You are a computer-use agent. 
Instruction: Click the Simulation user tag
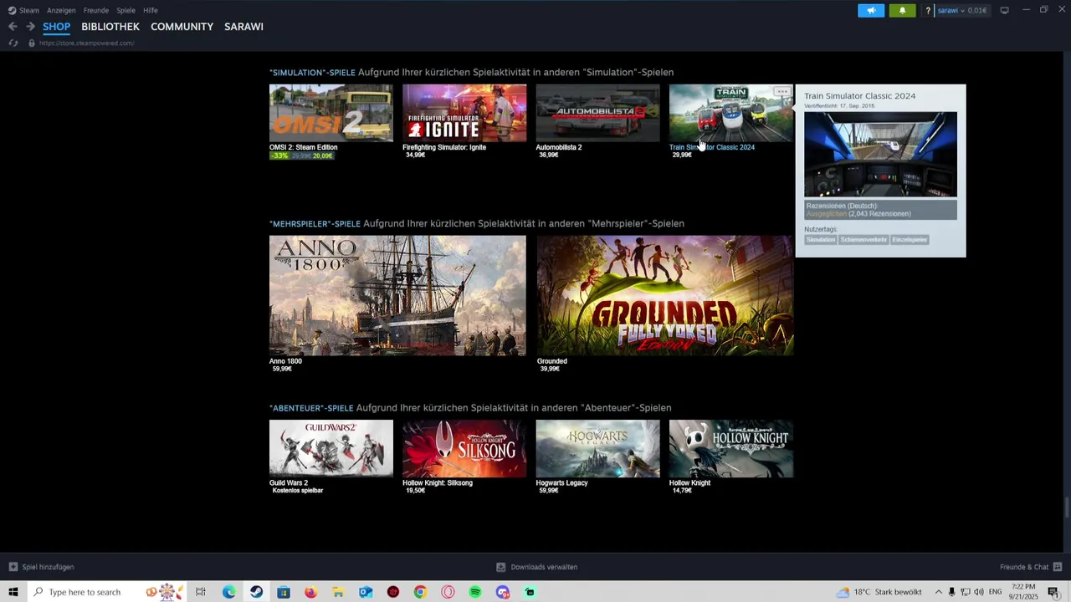821,240
